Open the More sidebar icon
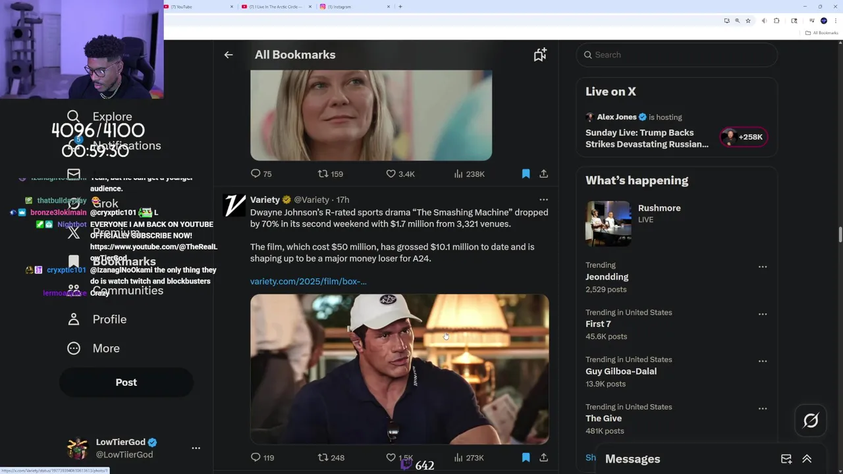 [x=74, y=348]
